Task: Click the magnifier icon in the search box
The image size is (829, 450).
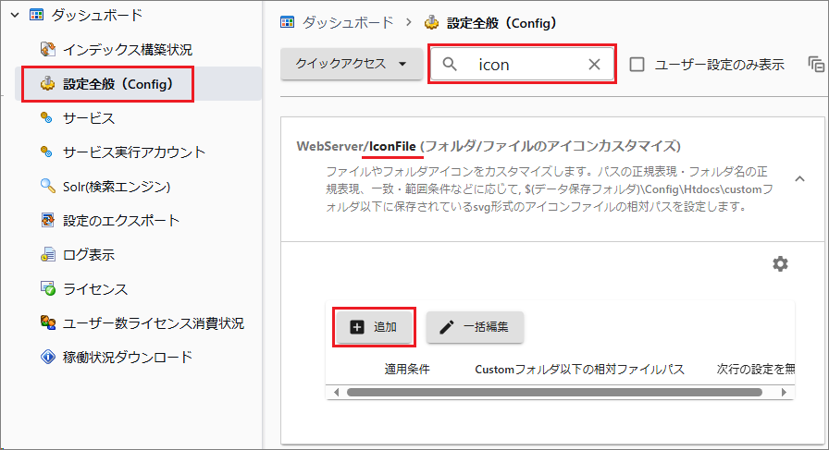Action: [x=451, y=65]
